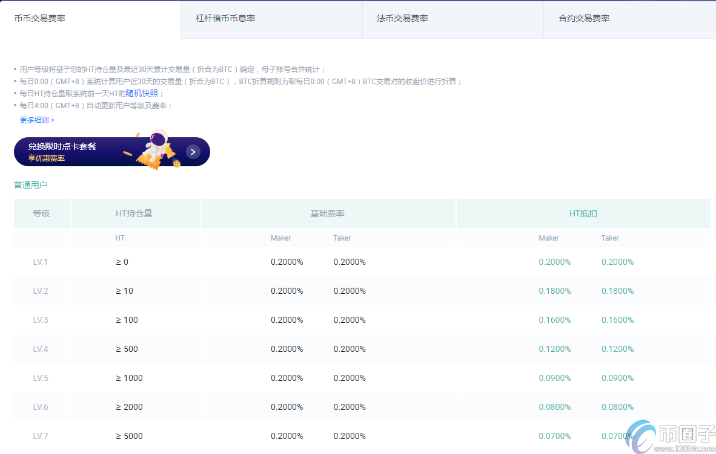Click the HT持仓量 column header
This screenshot has width=716, height=454.
pos(136,213)
